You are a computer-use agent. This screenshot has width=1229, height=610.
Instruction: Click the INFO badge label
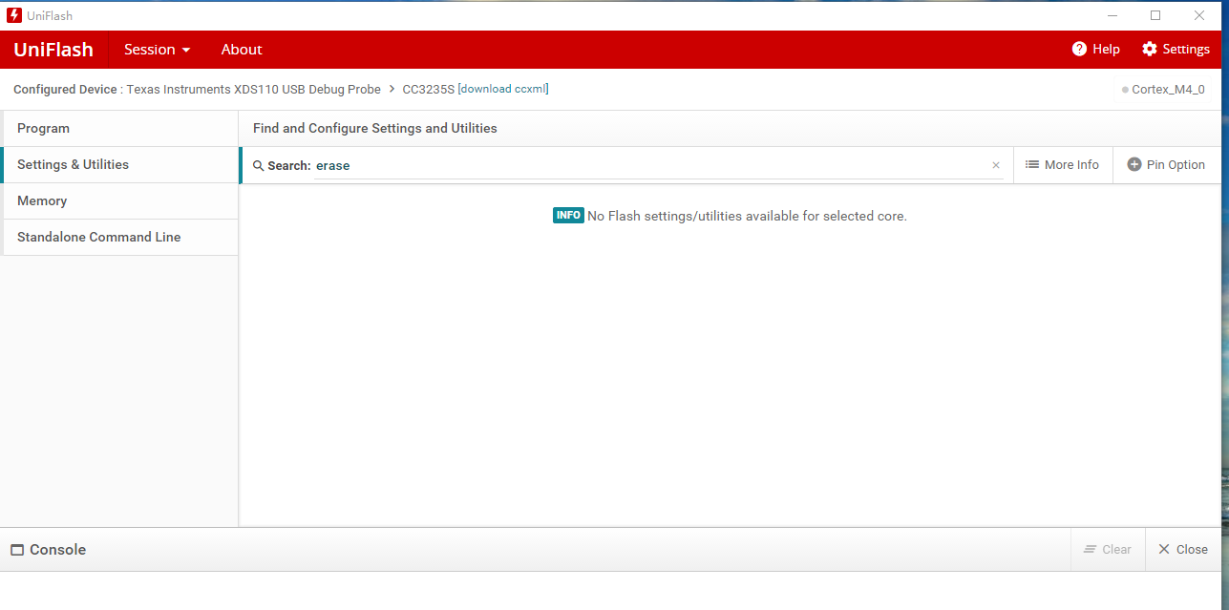point(568,216)
